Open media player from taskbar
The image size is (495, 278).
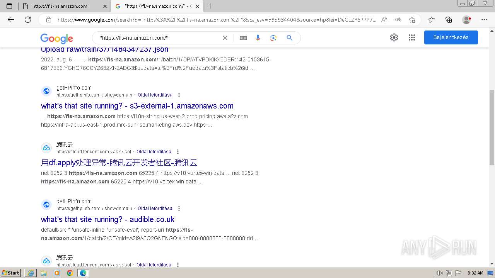[x=57, y=273]
